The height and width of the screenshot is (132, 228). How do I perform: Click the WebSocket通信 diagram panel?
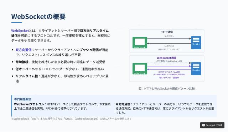(167, 68)
